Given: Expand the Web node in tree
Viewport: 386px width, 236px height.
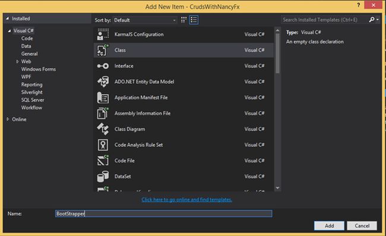Looking at the screenshot, I should pyautogui.click(x=17, y=62).
